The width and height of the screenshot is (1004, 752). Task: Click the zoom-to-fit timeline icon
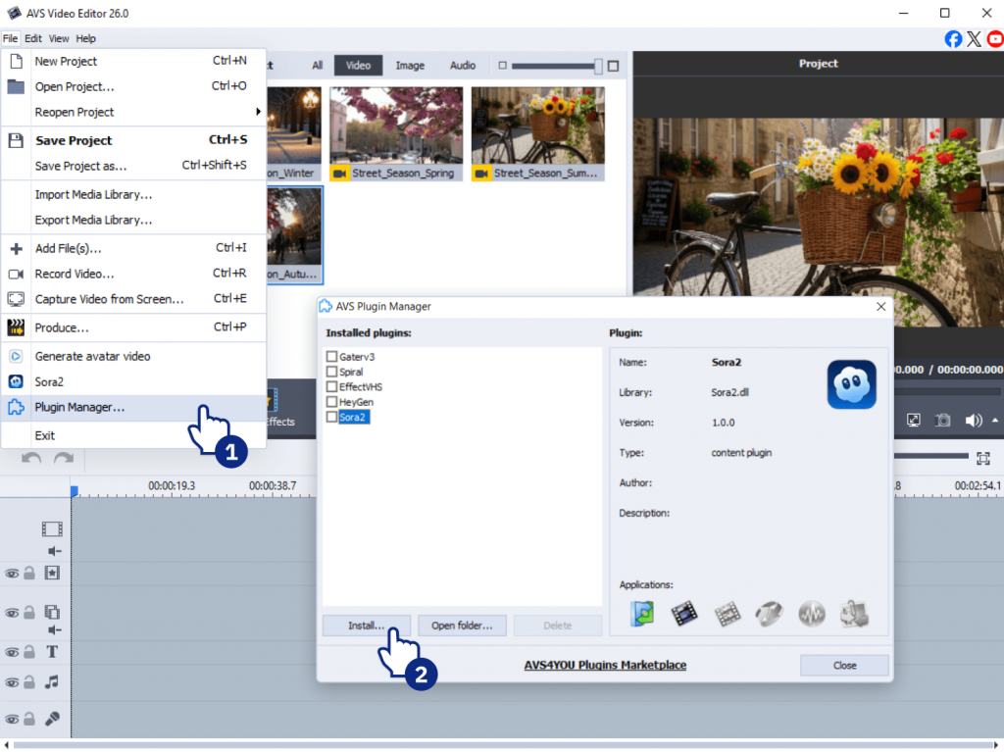[982, 458]
